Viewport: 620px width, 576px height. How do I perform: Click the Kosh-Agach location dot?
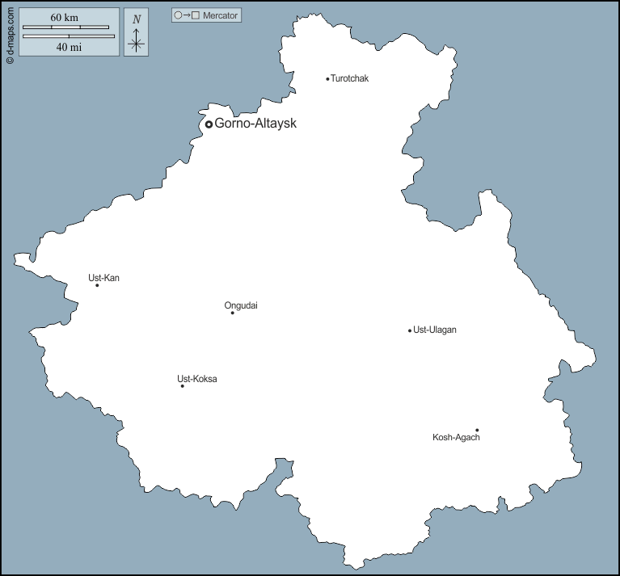point(477,431)
